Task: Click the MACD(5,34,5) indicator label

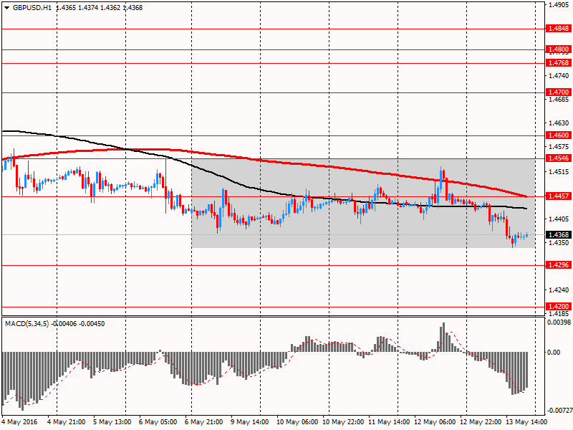Action: pos(27,324)
